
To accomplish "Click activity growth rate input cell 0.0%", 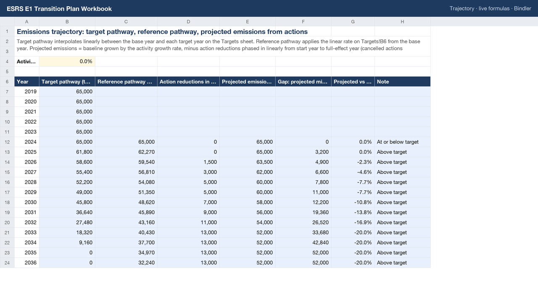I will [x=67, y=61].
